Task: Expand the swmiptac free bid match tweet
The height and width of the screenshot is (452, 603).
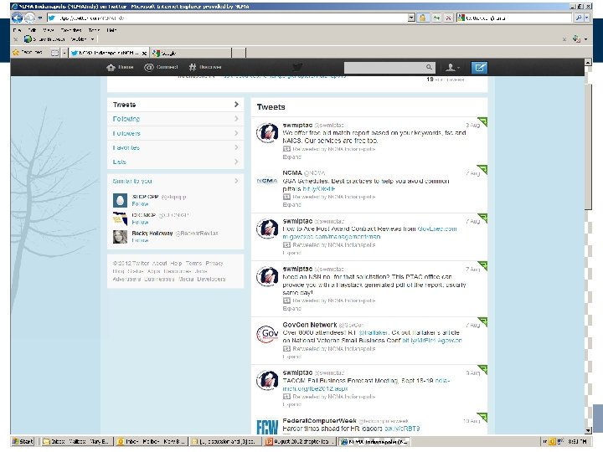Action: pyautogui.click(x=292, y=157)
